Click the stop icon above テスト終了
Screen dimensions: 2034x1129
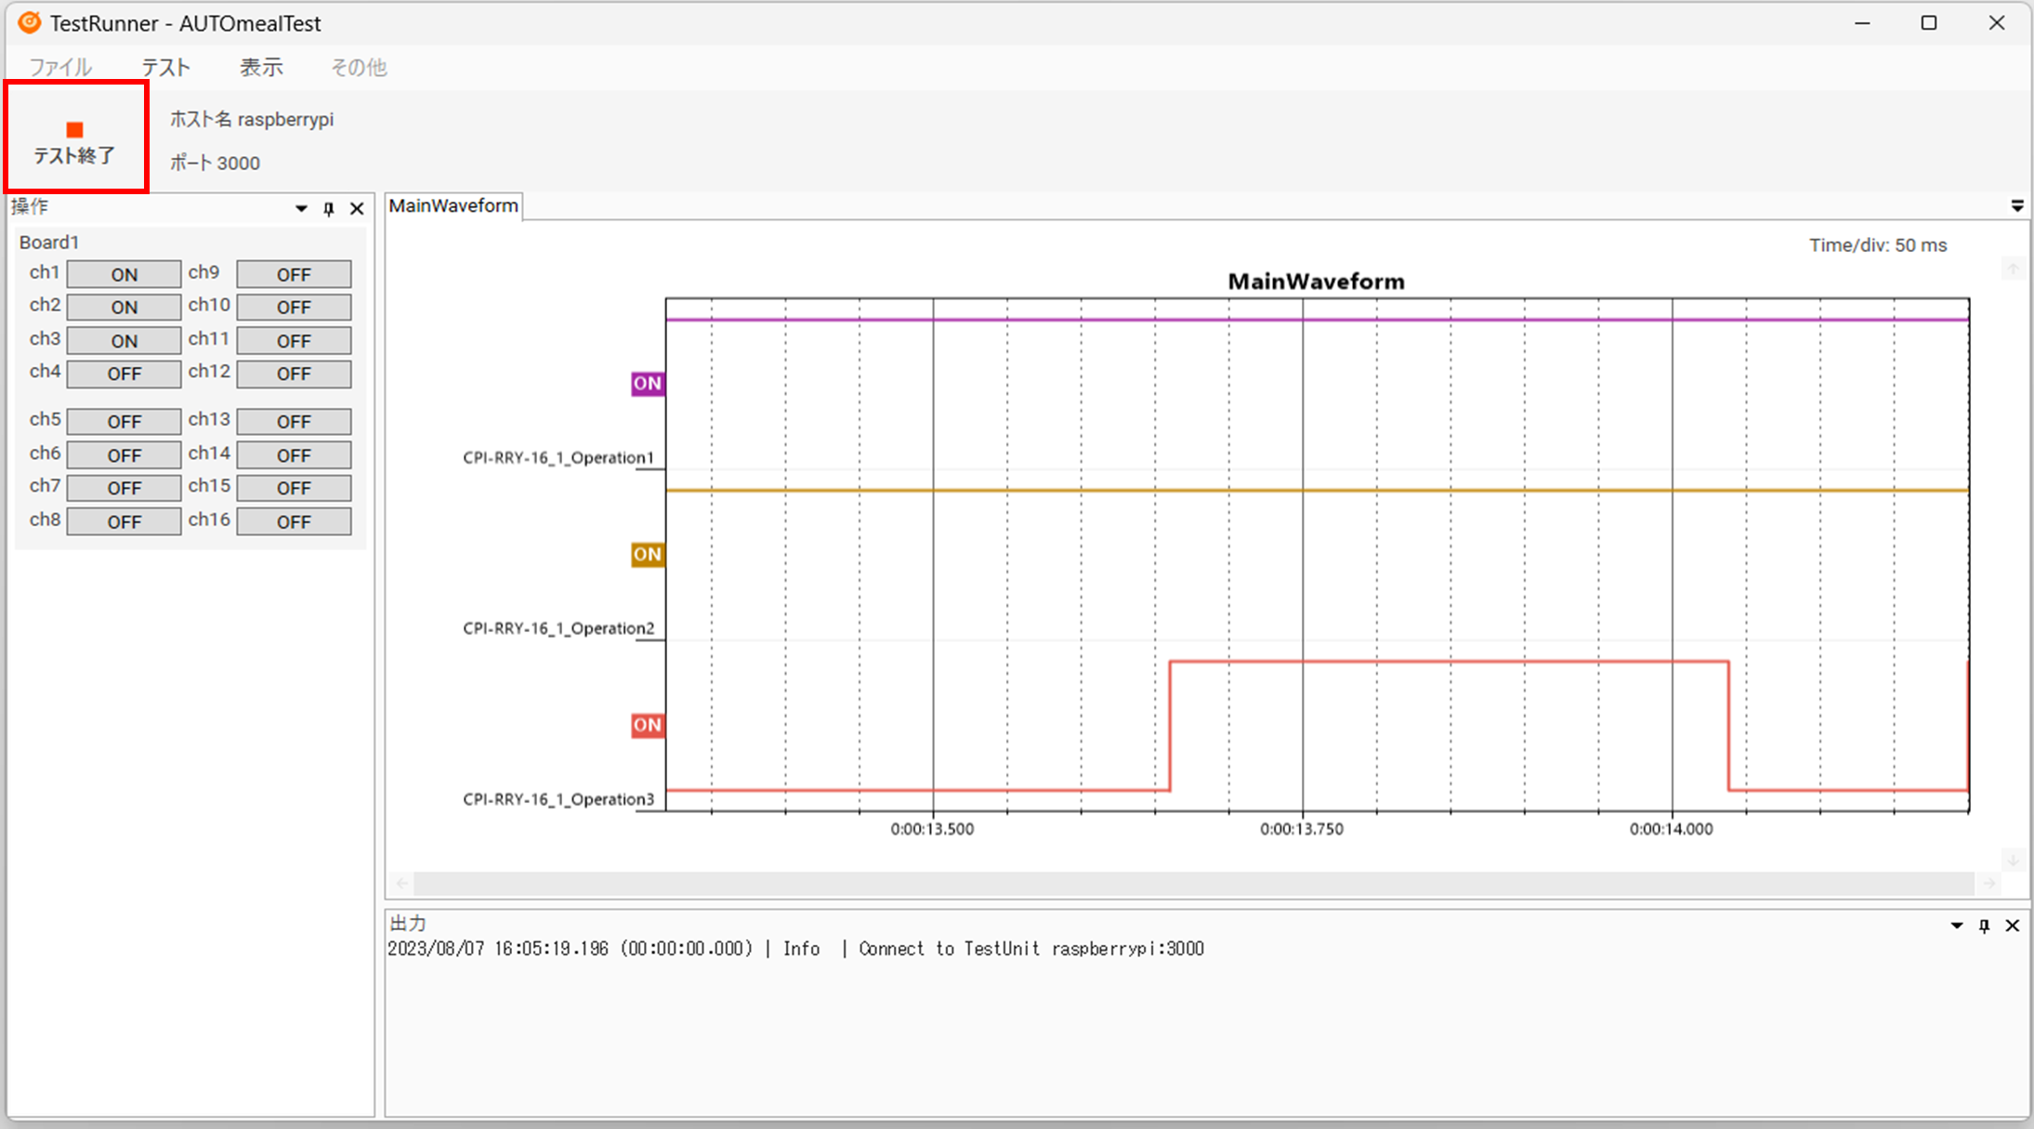(74, 129)
